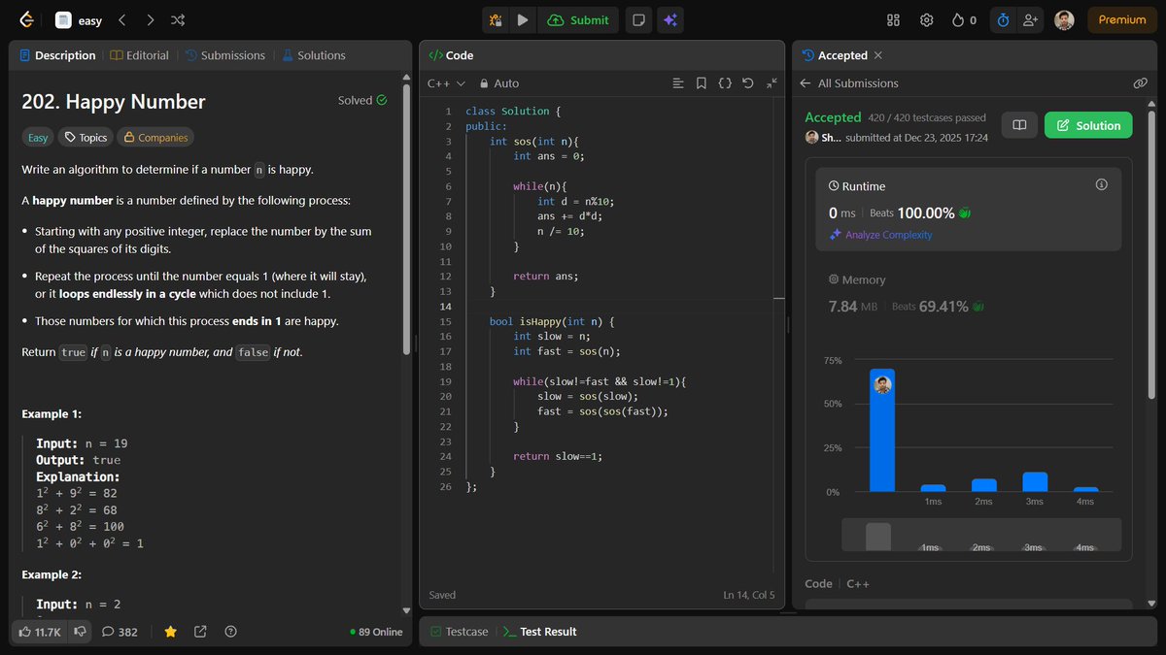
Task: Click the Premium button
Action: click(x=1122, y=19)
